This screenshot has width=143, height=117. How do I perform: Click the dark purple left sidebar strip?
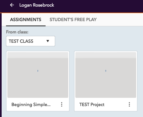pyautogui.click(x=1, y=65)
